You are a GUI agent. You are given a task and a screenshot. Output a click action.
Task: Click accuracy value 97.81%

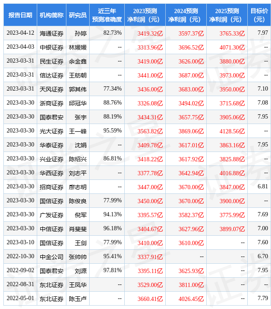(112, 270)
